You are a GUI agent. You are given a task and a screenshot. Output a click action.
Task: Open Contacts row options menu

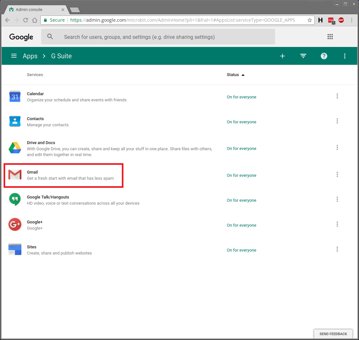tap(337, 121)
